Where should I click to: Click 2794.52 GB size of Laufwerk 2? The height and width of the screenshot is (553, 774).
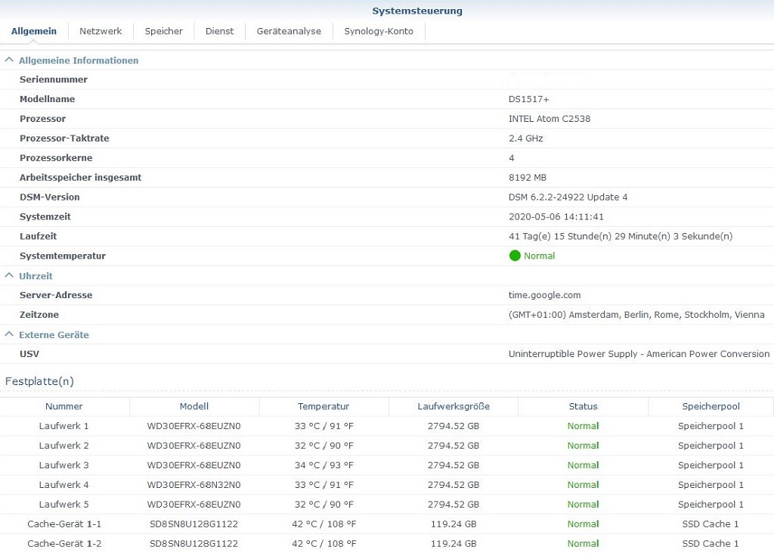(454, 446)
